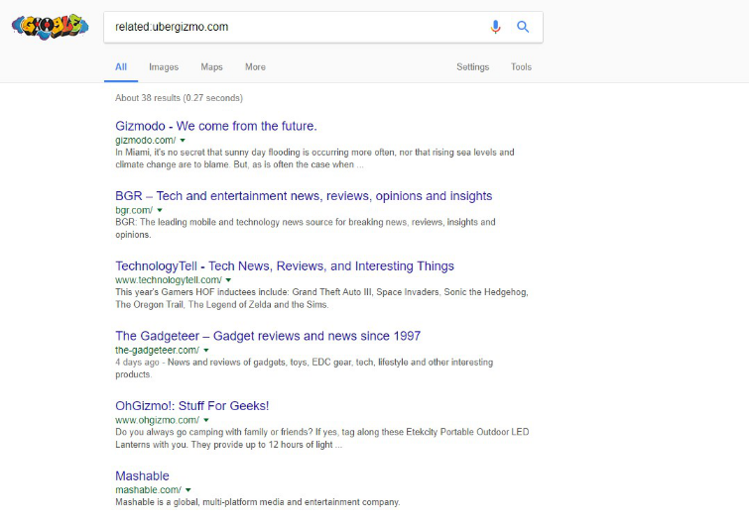This screenshot has width=750, height=522.
Task: Open mashable.com URL dropdown arrow
Action: pos(187,489)
